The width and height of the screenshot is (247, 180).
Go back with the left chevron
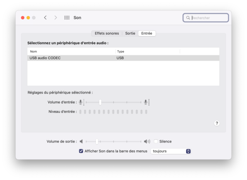point(46,18)
